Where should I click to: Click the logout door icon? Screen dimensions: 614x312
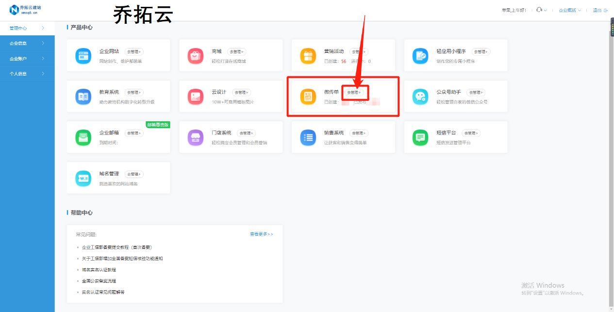coord(606,10)
